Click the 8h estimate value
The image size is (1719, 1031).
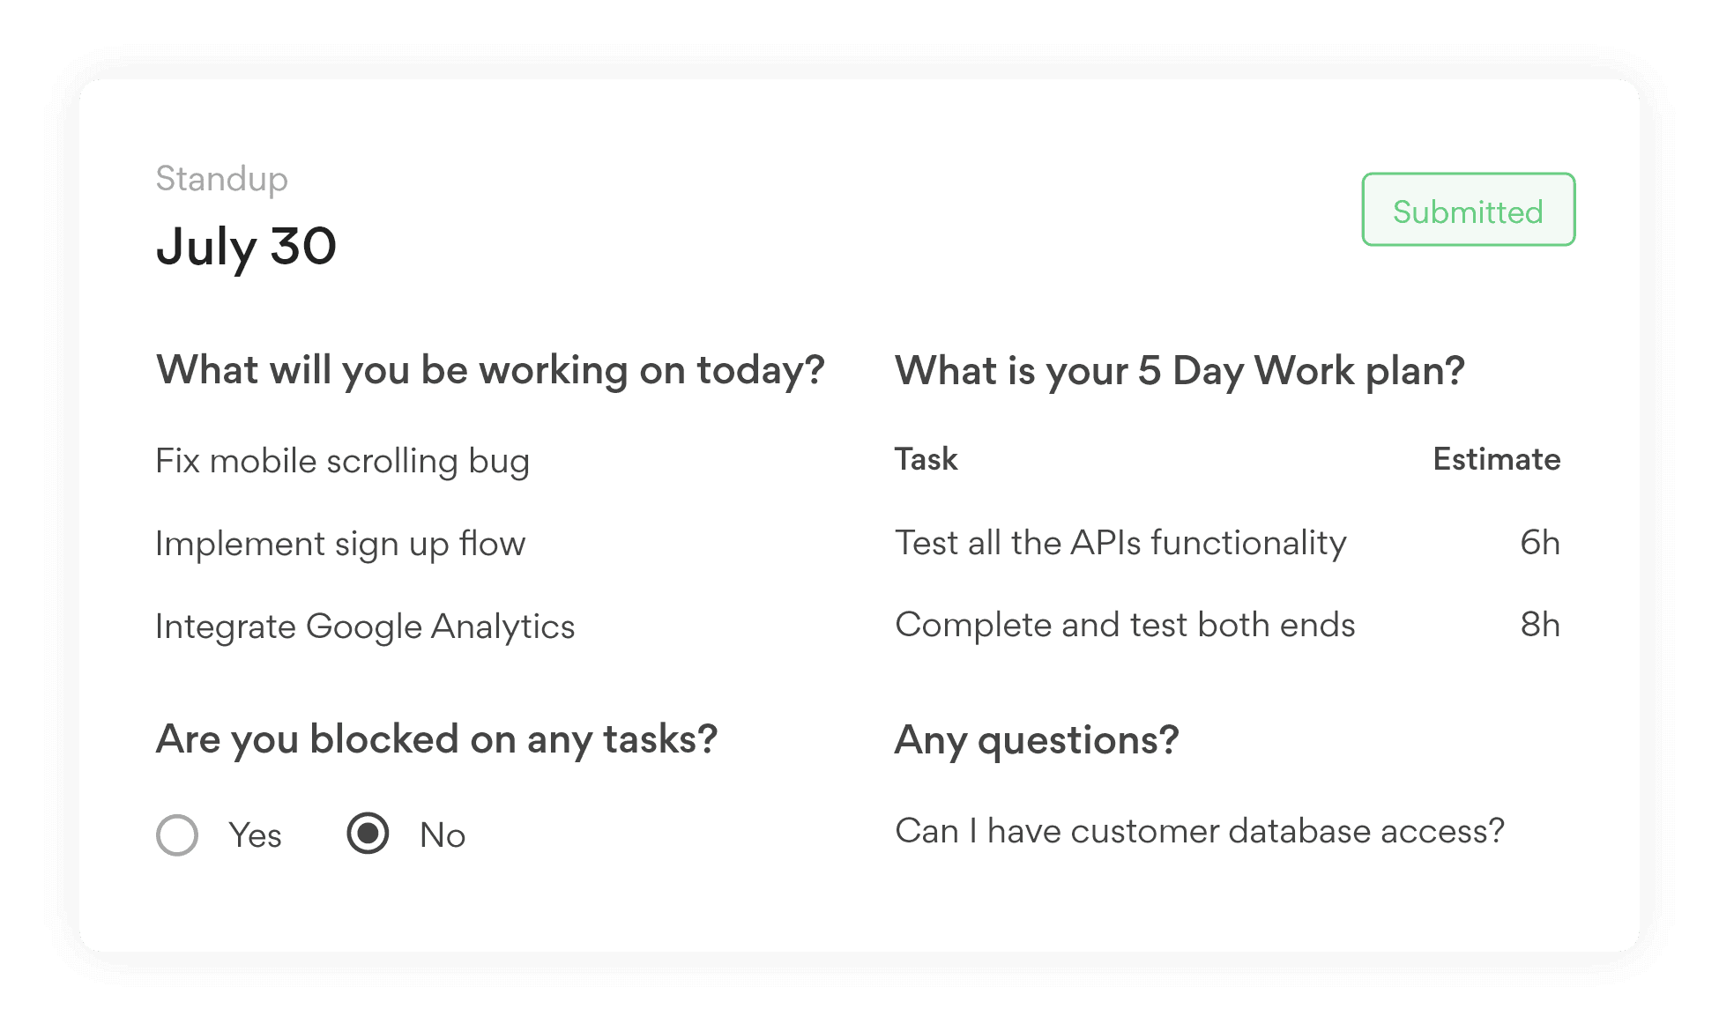click(x=1540, y=626)
